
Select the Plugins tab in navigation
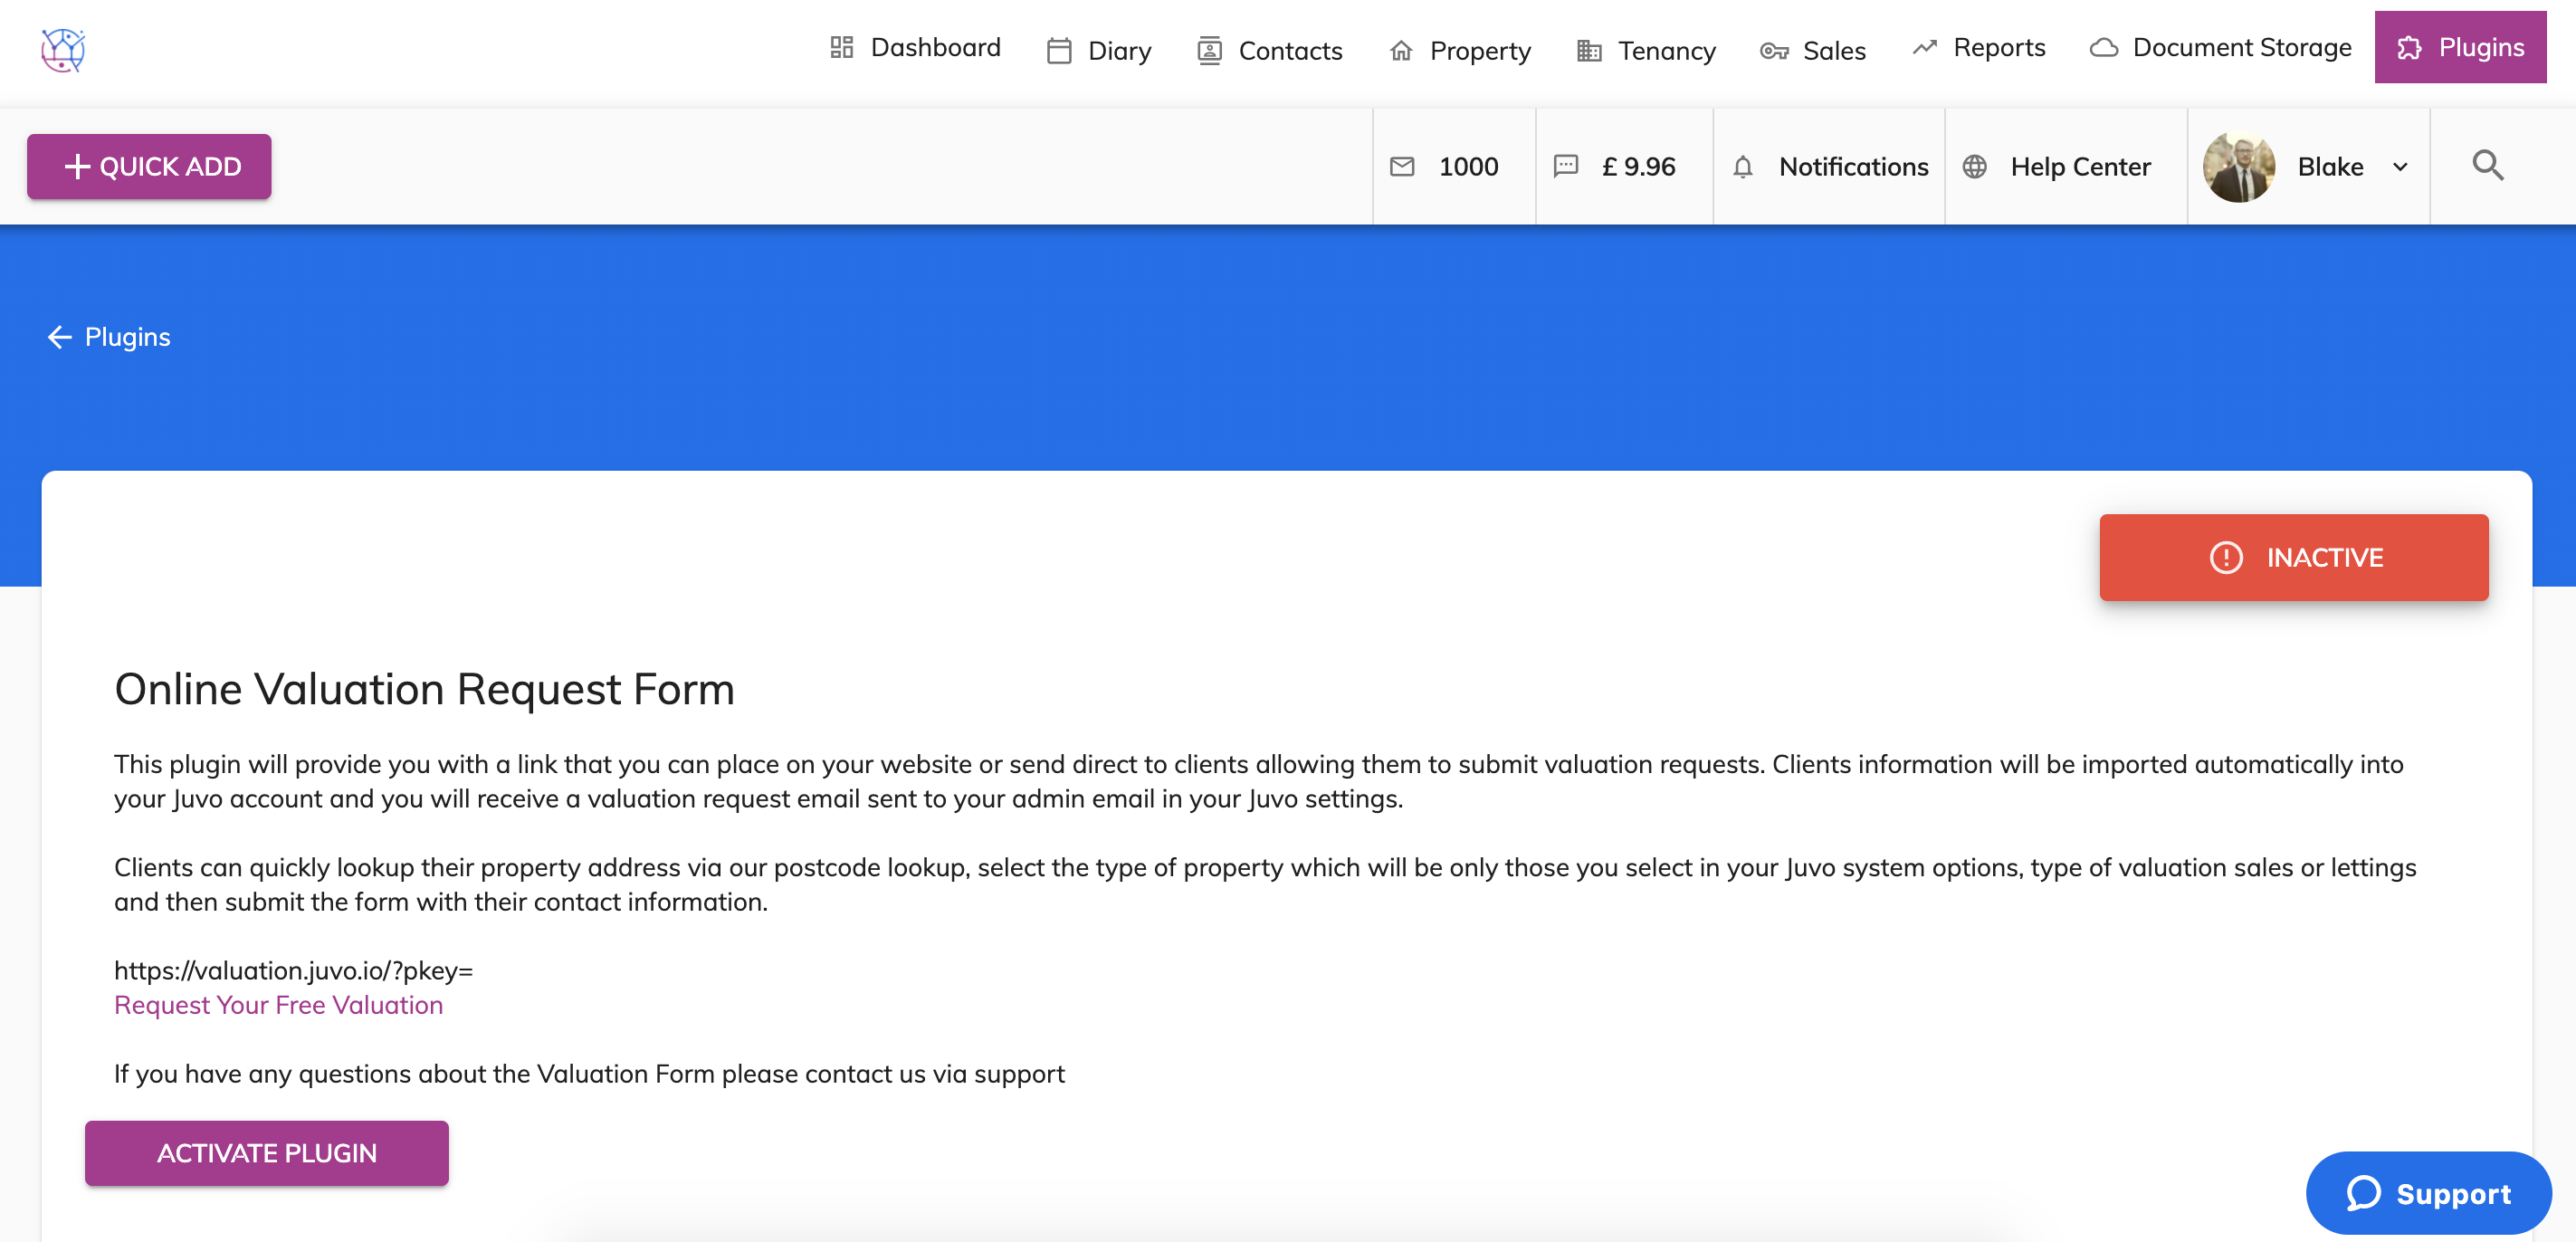[x=2460, y=48]
